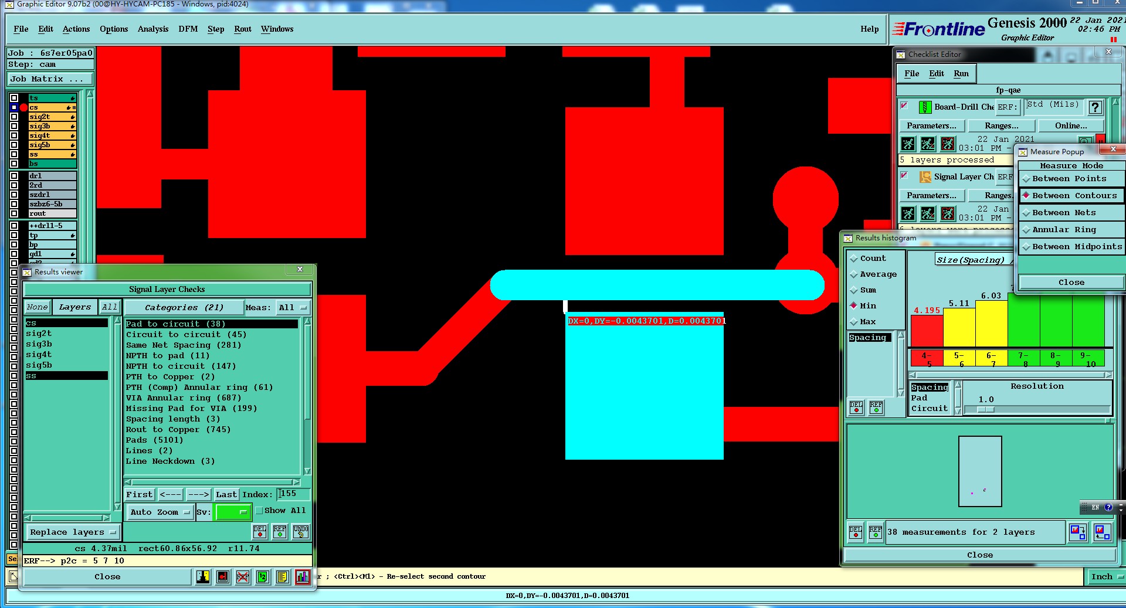Click the green drill icon of Board-Drill Check
Screen dimensions: 1126x608
point(925,107)
